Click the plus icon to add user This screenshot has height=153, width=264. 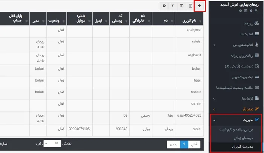pos(199,6)
